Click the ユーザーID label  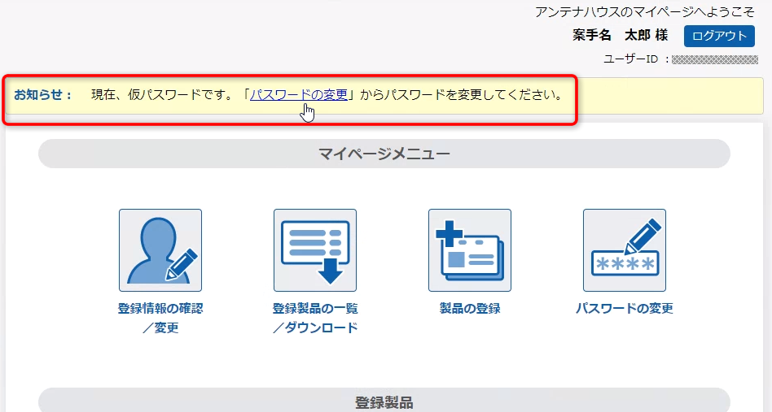630,59
